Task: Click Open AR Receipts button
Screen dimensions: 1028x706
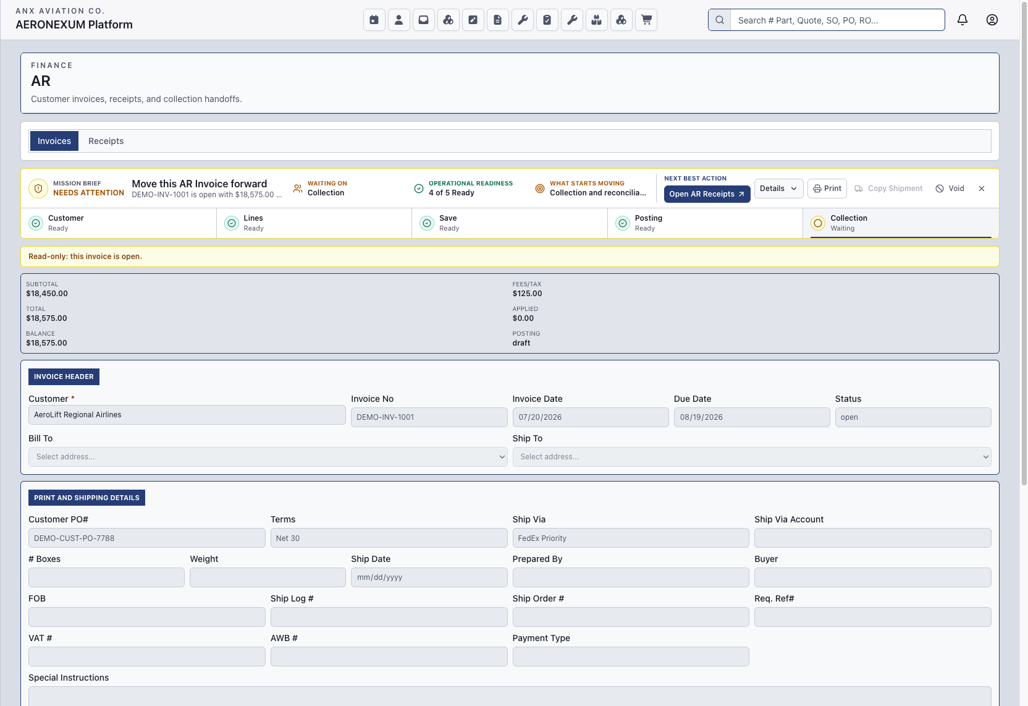Action: (707, 194)
